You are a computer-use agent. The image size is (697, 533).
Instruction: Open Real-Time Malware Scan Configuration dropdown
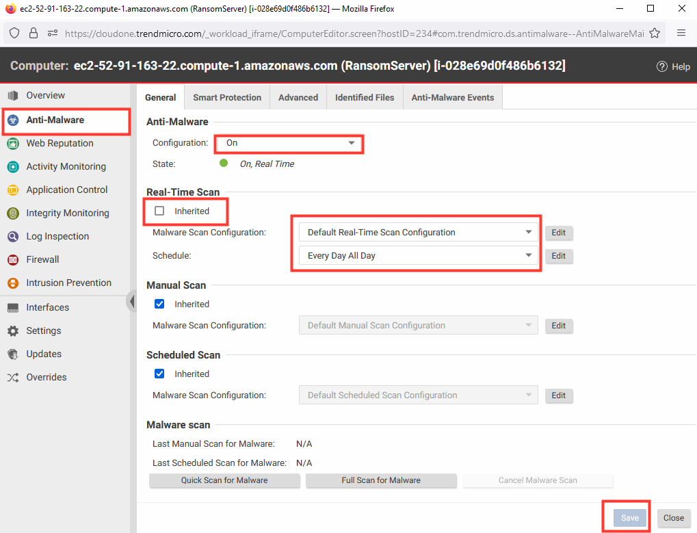[x=419, y=233]
